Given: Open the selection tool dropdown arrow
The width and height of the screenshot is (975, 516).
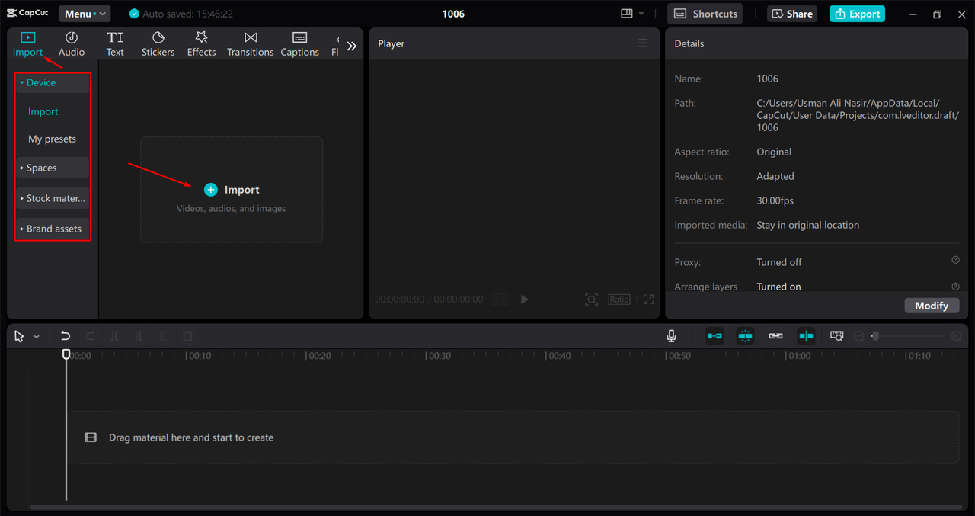Looking at the screenshot, I should coord(36,337).
